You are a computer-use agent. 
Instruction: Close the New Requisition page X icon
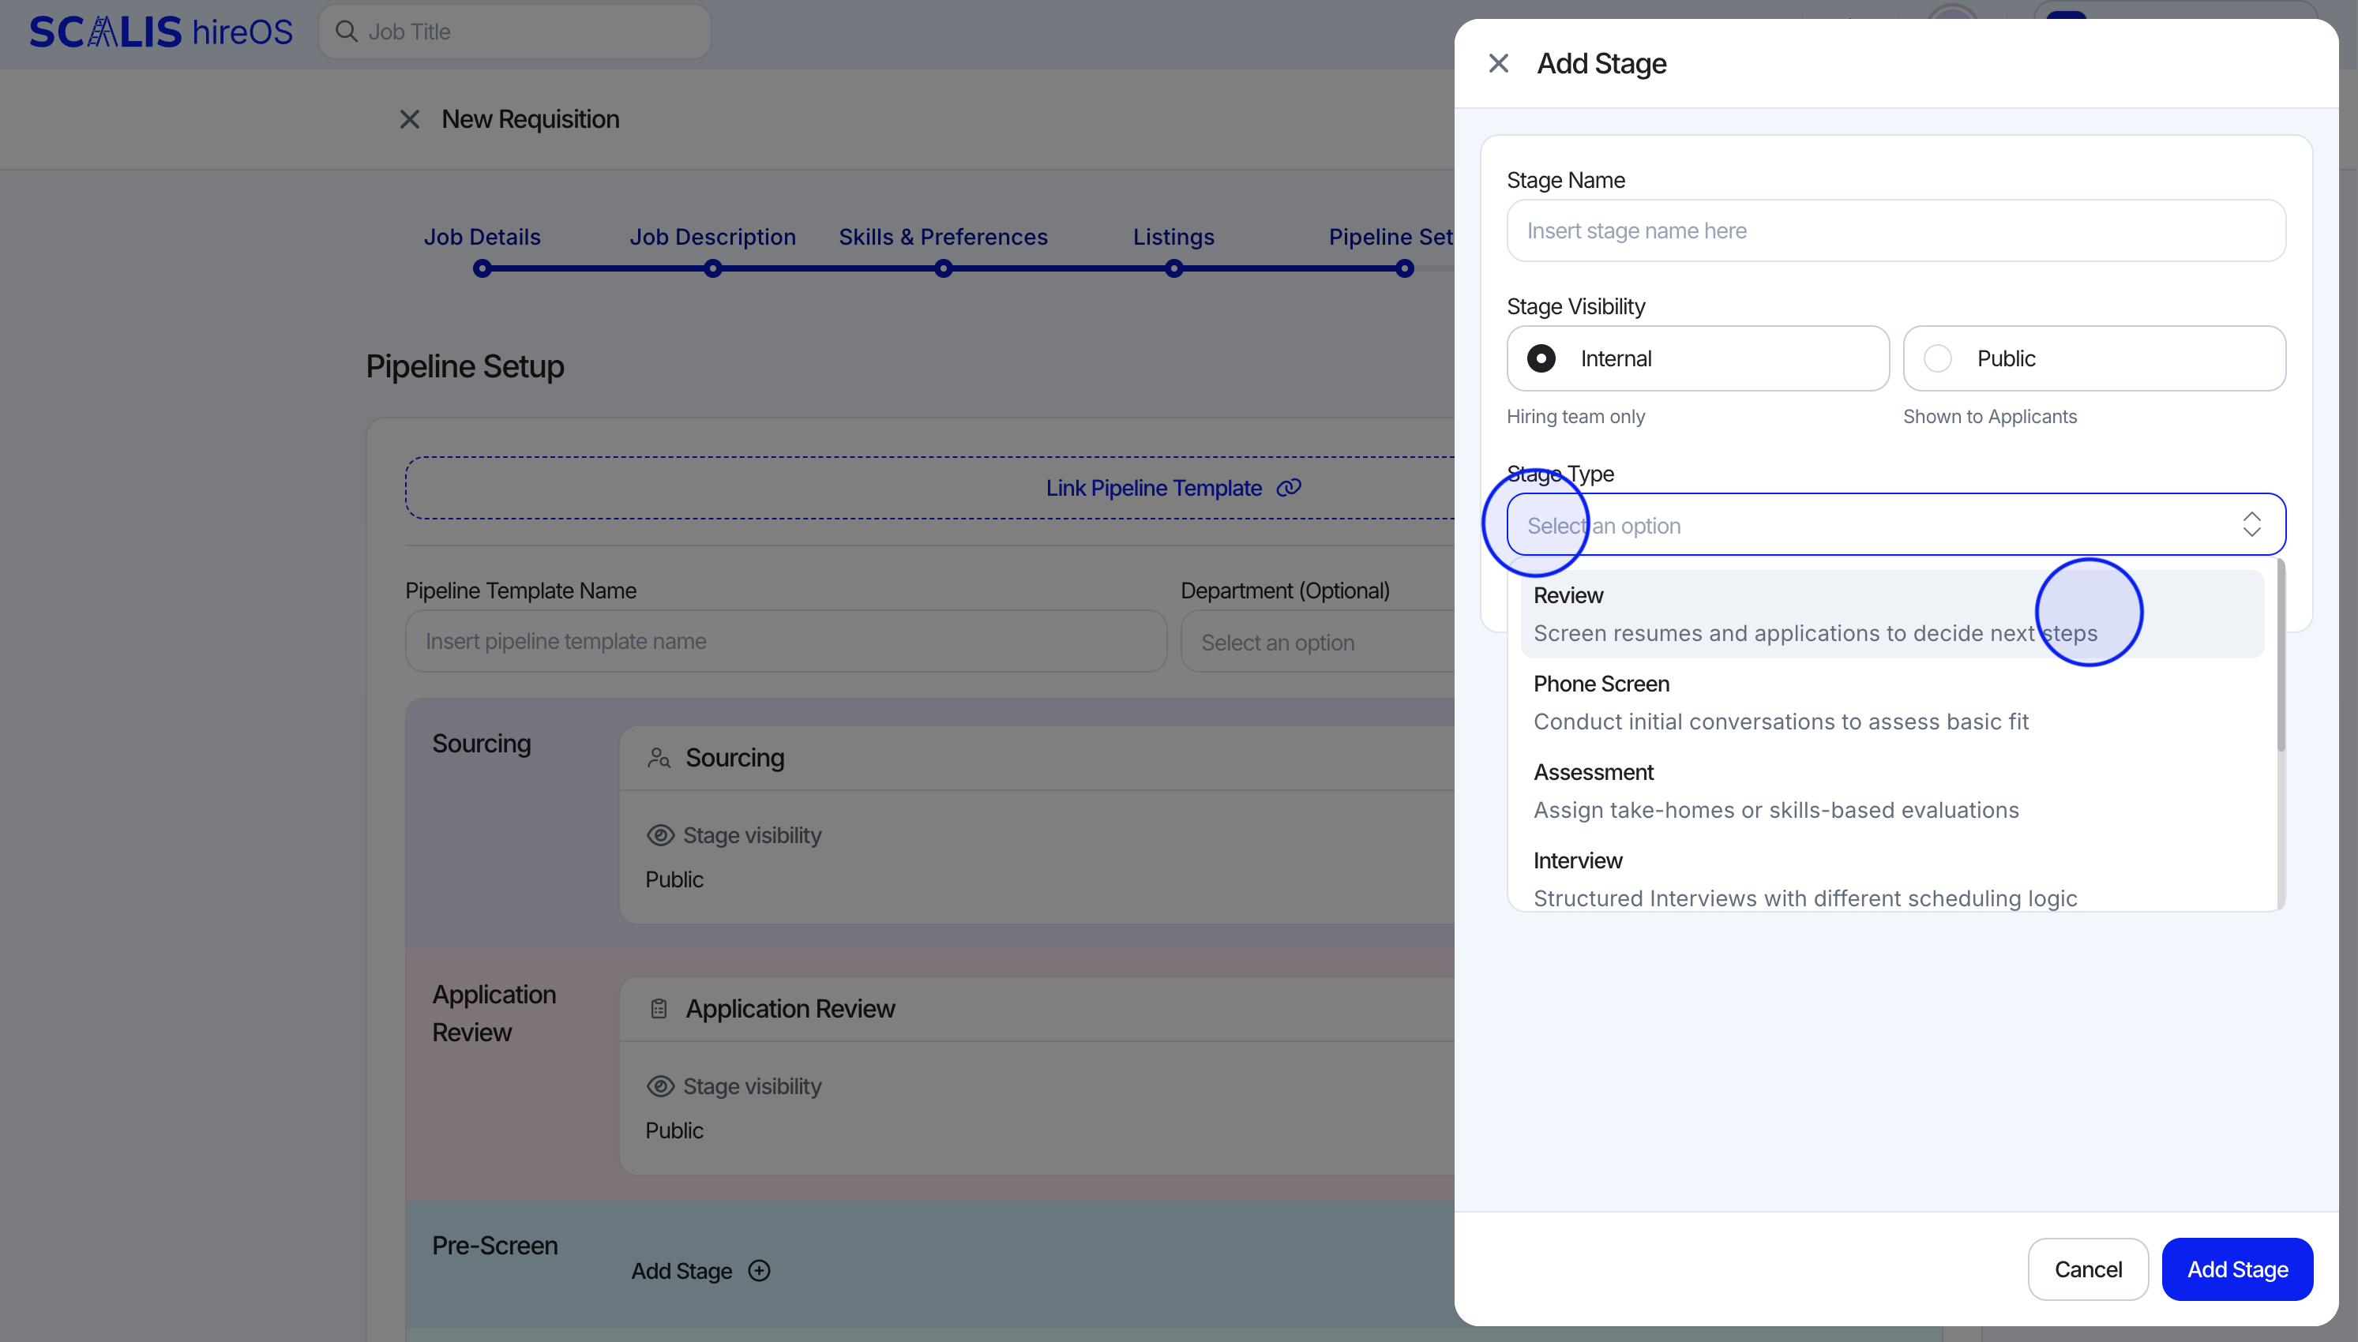click(x=409, y=120)
